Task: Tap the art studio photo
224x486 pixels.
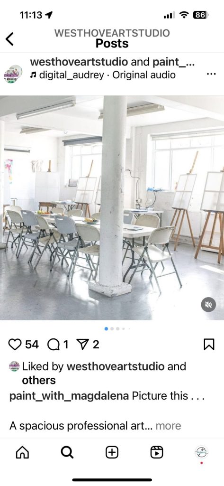Action: [112, 208]
